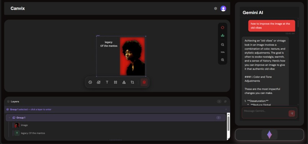The height and width of the screenshot is (144, 308).
Task: Collapse the Group 1 chevron
Action: tap(10, 118)
